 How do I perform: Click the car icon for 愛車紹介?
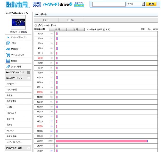[x=8, y=49]
